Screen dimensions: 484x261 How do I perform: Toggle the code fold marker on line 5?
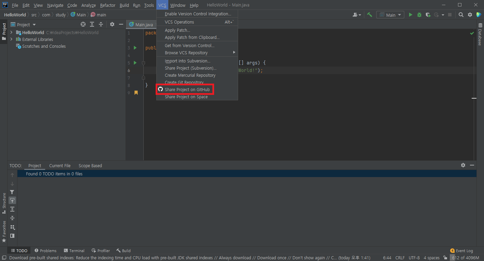[144, 63]
